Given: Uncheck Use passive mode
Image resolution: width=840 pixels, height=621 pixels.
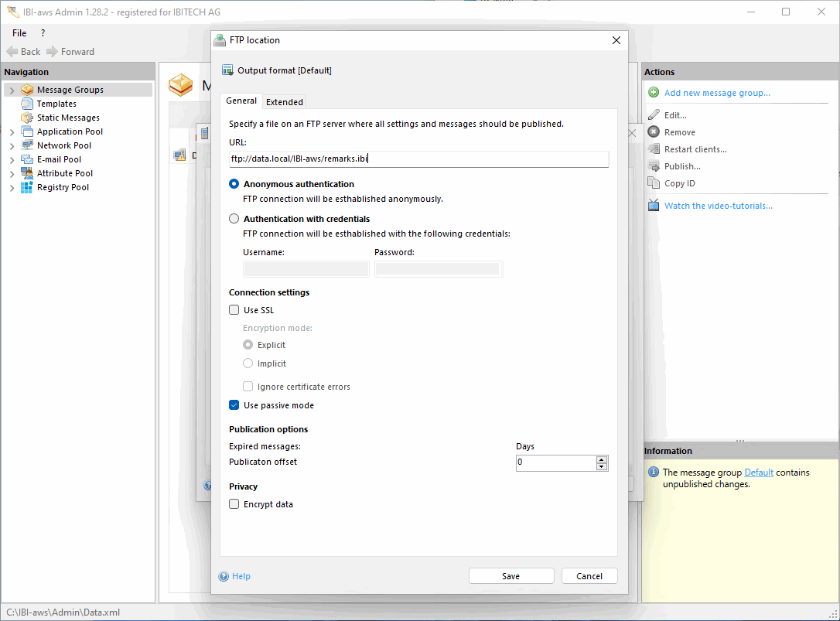Looking at the screenshot, I should click(234, 405).
